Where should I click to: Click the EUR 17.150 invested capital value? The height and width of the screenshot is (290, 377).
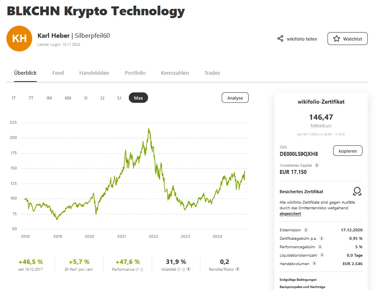[x=293, y=172]
